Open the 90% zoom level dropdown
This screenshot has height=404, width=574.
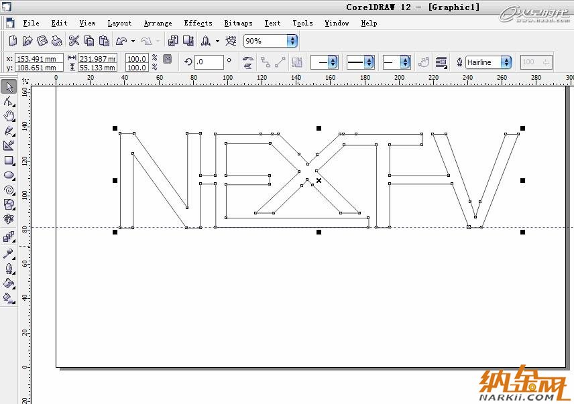coord(292,41)
